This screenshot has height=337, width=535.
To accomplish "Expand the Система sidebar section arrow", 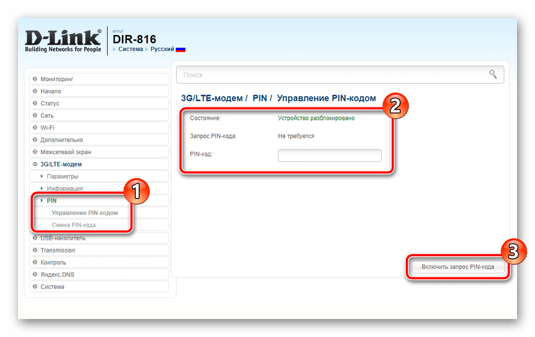I will point(35,286).
